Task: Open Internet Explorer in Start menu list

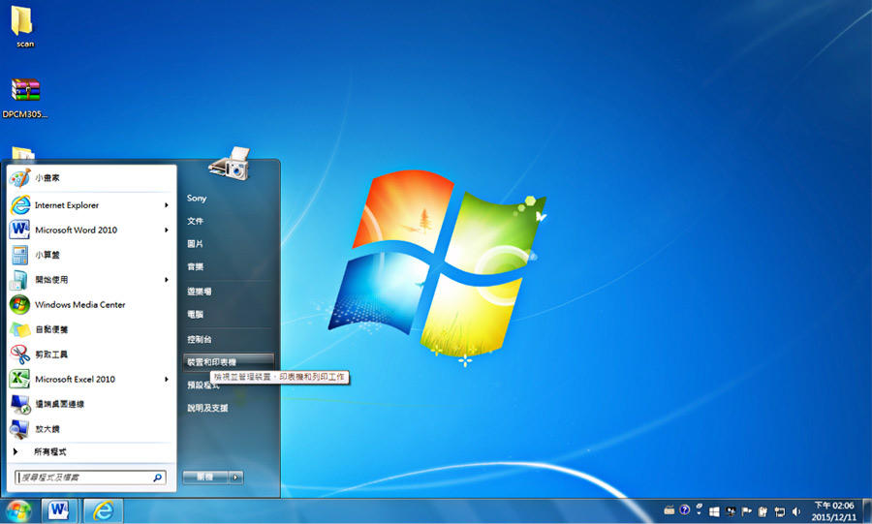Action: click(x=92, y=205)
